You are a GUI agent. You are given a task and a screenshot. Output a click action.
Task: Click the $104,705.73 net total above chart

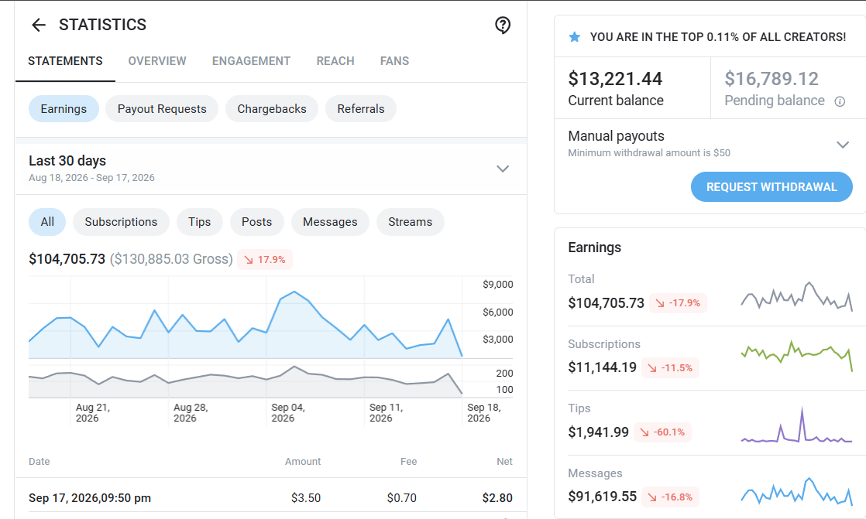pyautogui.click(x=67, y=259)
